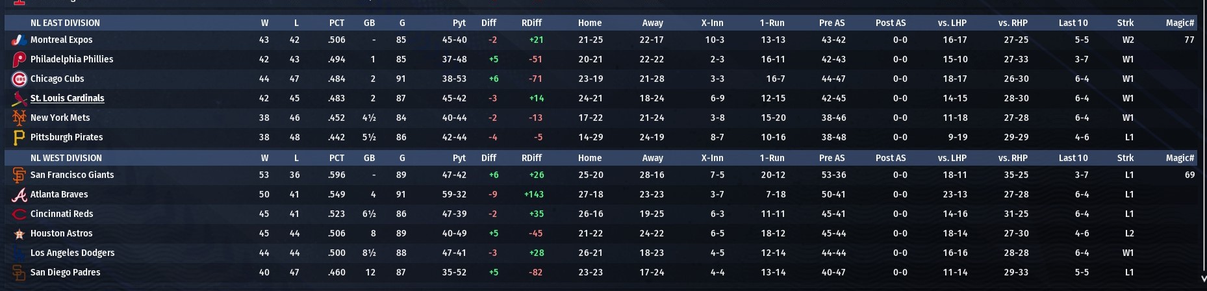Click the New York Mets logo
This screenshot has height=291, width=1207.
[x=19, y=118]
